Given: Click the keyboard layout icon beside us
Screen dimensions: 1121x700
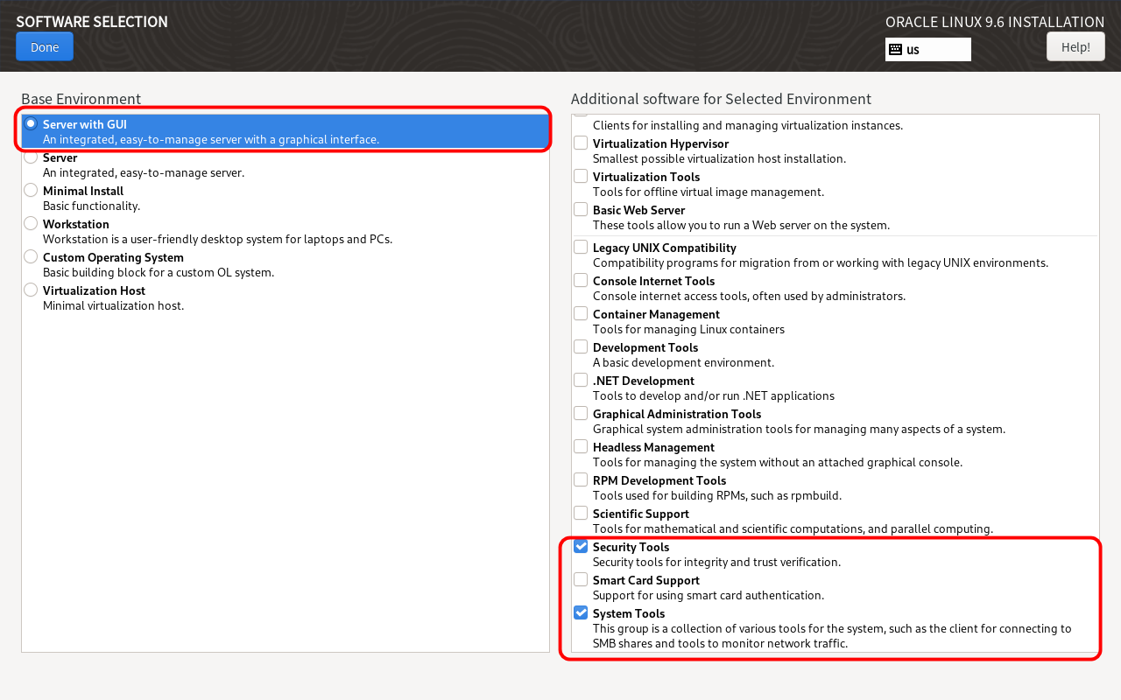Looking at the screenshot, I should [895, 49].
